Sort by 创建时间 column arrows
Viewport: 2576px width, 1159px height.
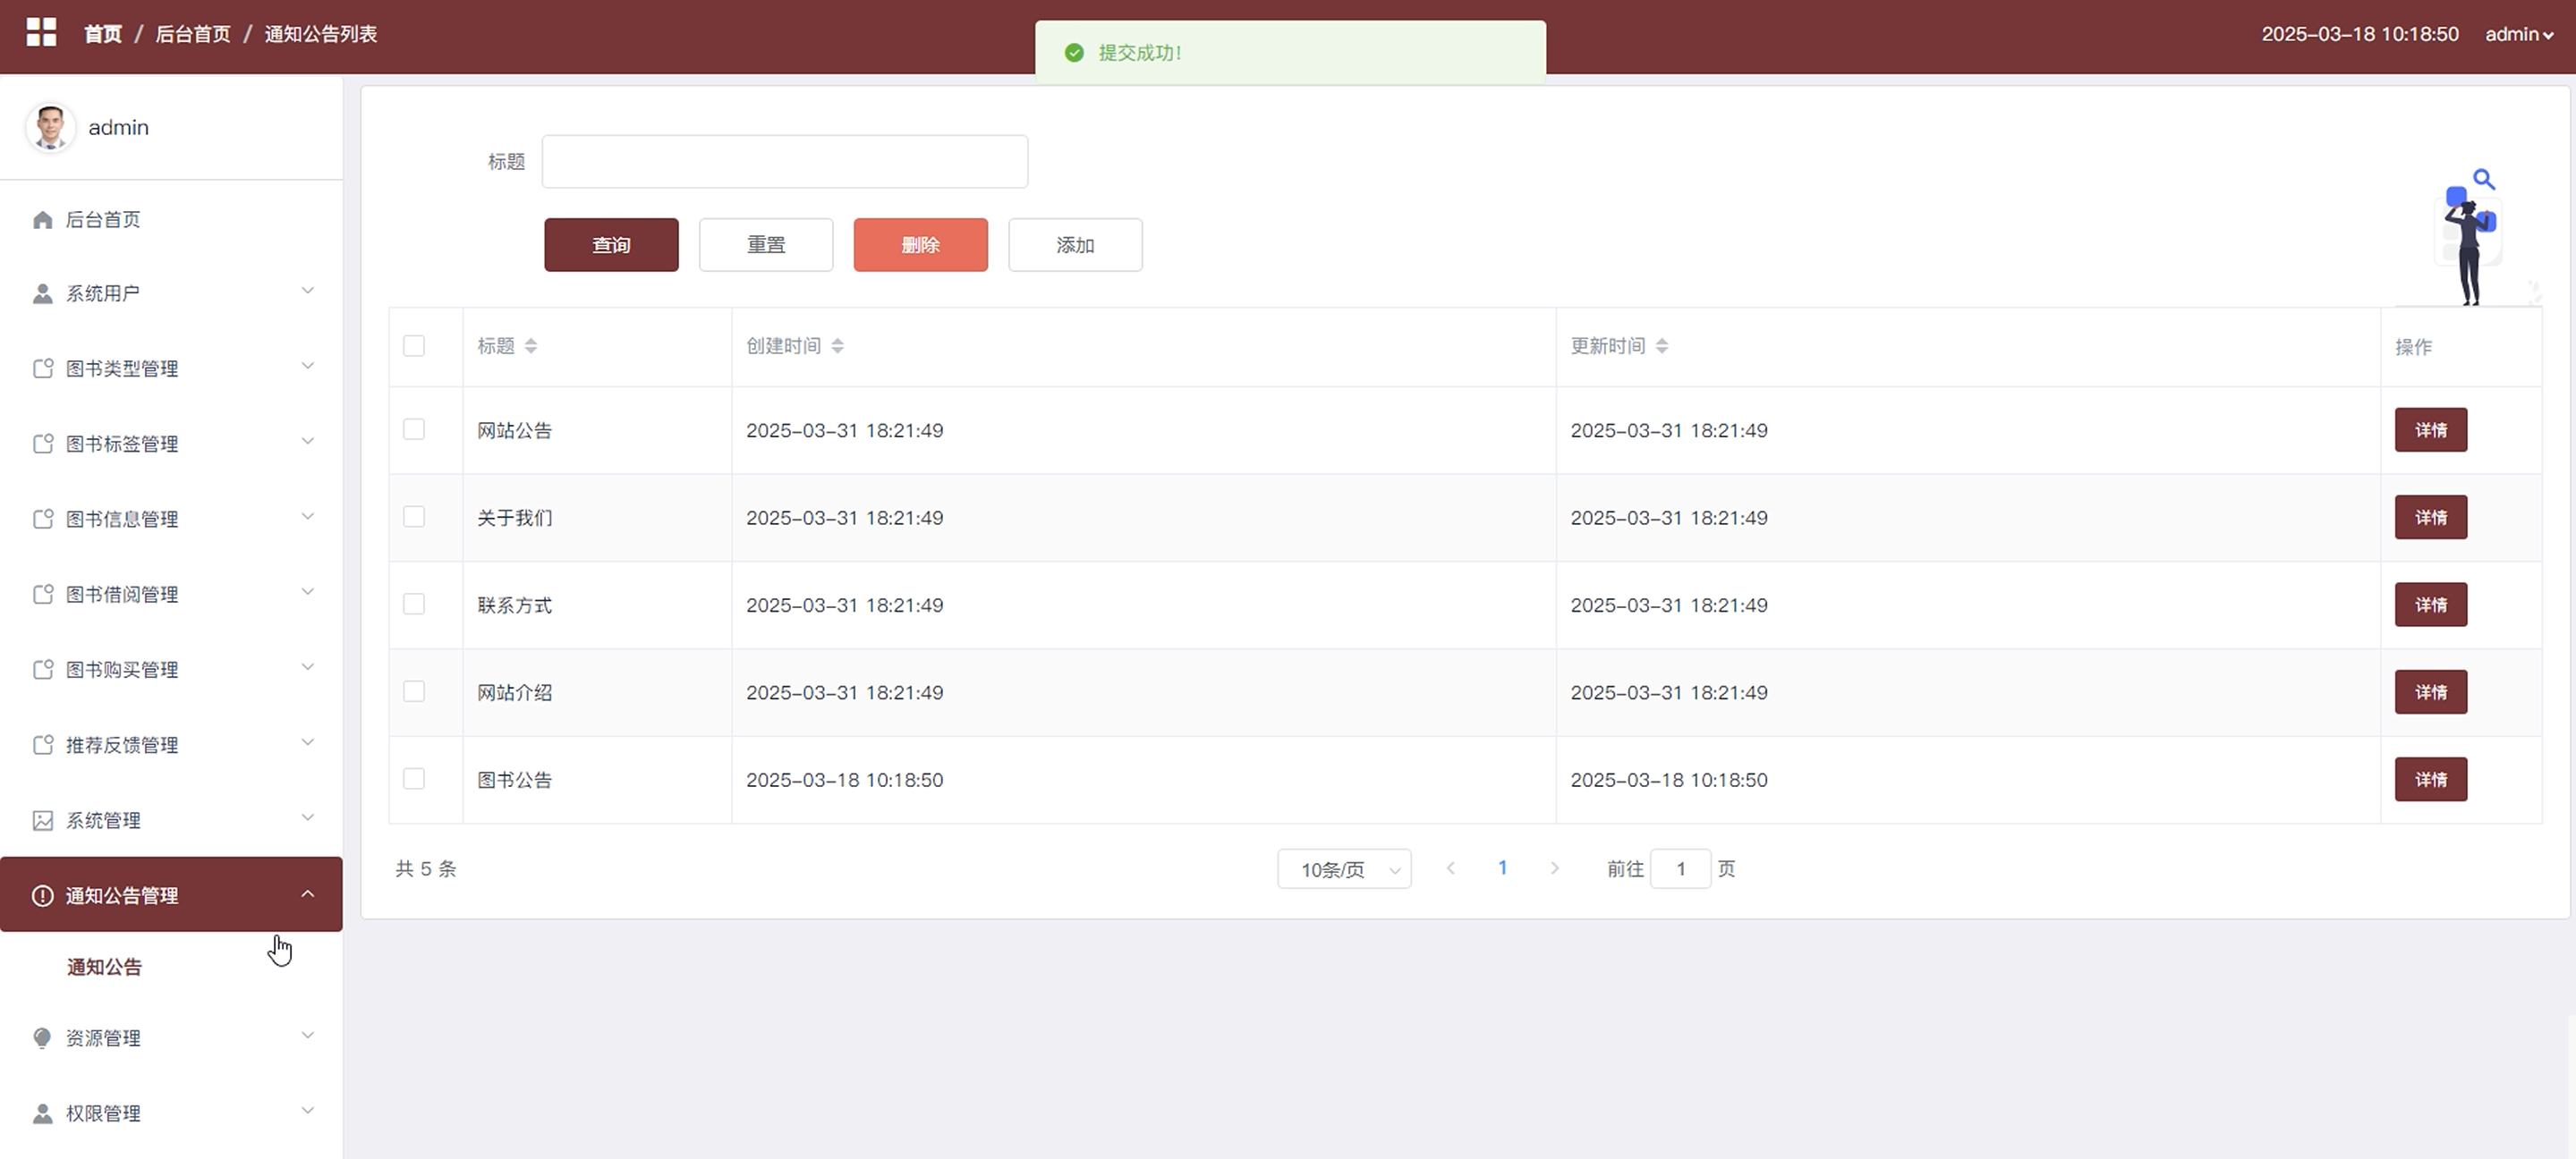[838, 346]
